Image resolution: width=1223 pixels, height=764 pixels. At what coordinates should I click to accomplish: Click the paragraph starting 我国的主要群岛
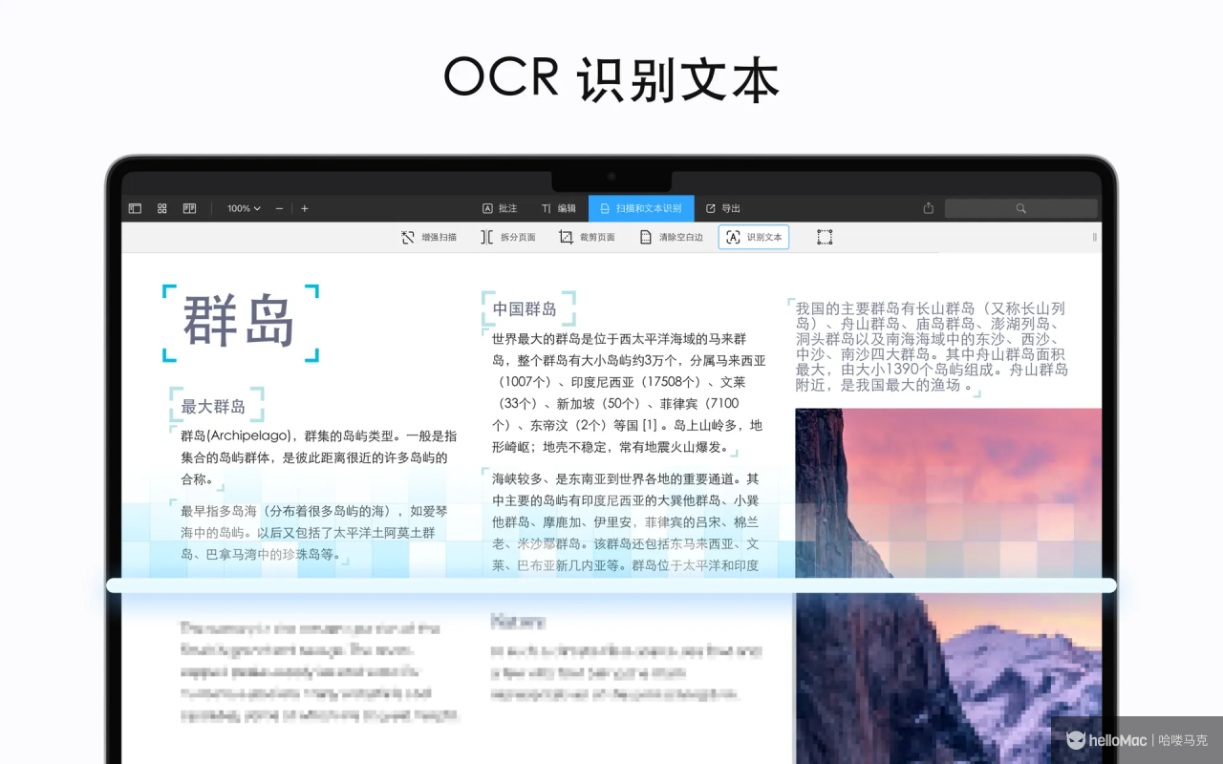click(x=932, y=347)
